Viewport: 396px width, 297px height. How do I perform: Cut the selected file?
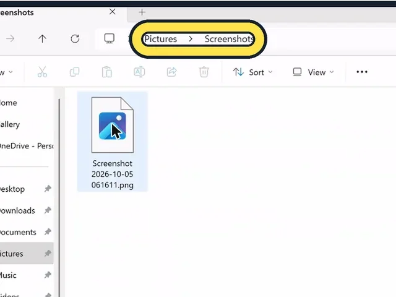42,72
